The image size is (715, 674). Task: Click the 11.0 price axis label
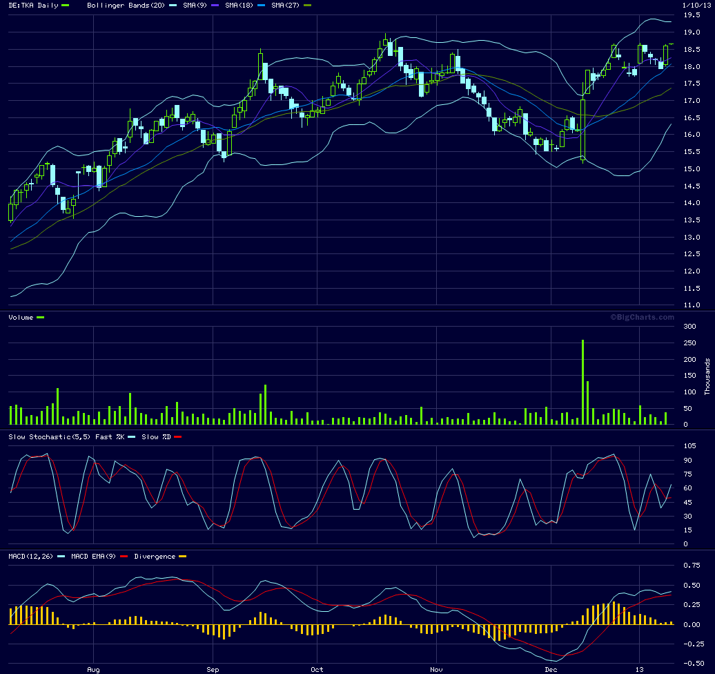[x=692, y=305]
